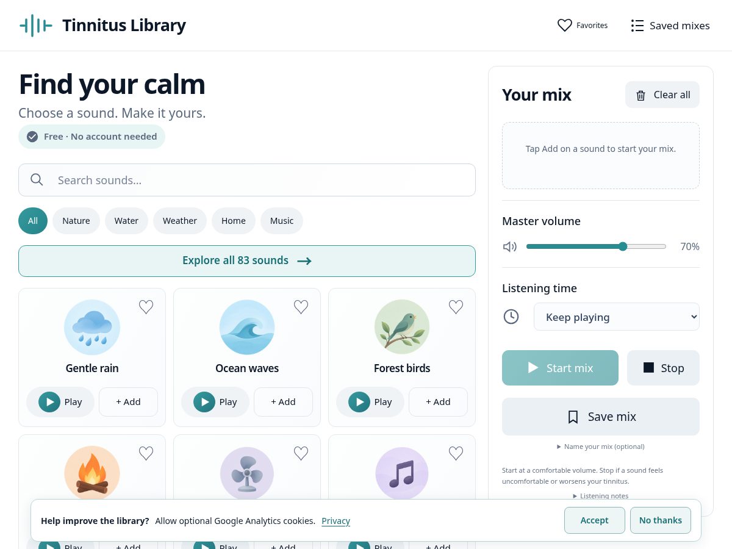Accept optional analytics cookies

(x=595, y=520)
